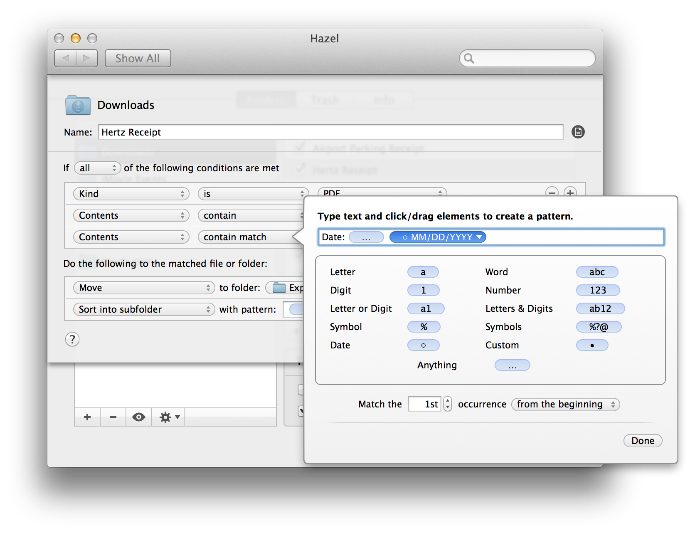The image size is (690, 533).
Task: Click the destination folder button
Action: (x=285, y=288)
